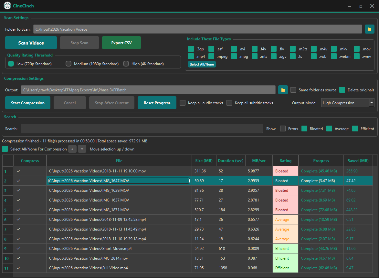Click Select All/None for file types

[202, 64]
